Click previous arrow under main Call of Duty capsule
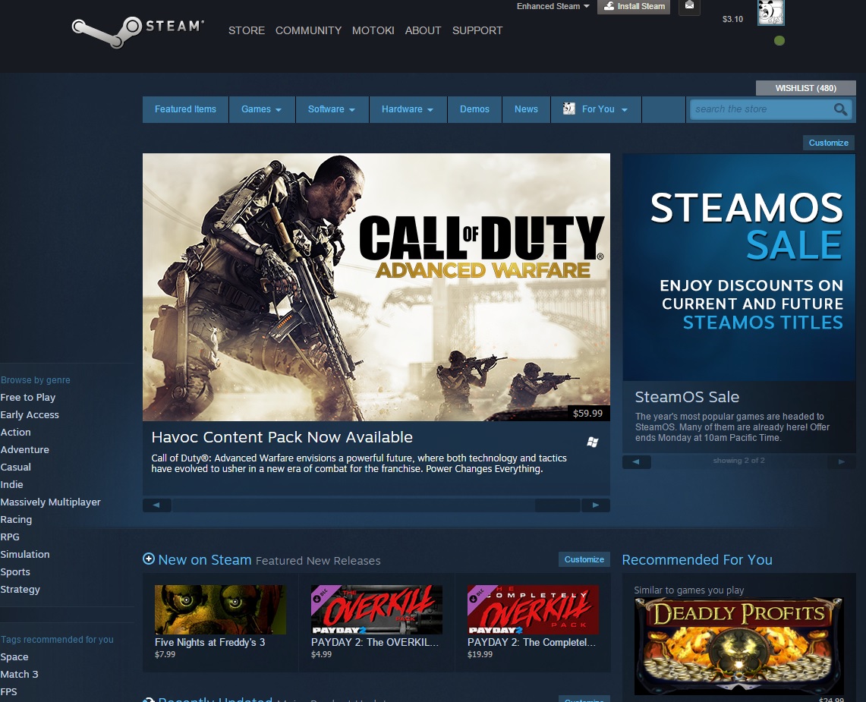The image size is (866, 702). tap(157, 505)
